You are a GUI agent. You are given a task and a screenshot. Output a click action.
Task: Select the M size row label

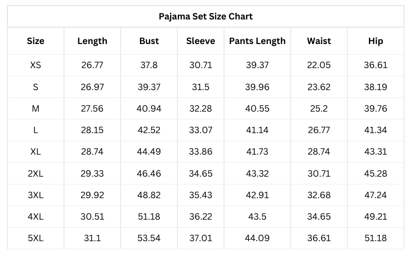pyautogui.click(x=35, y=109)
